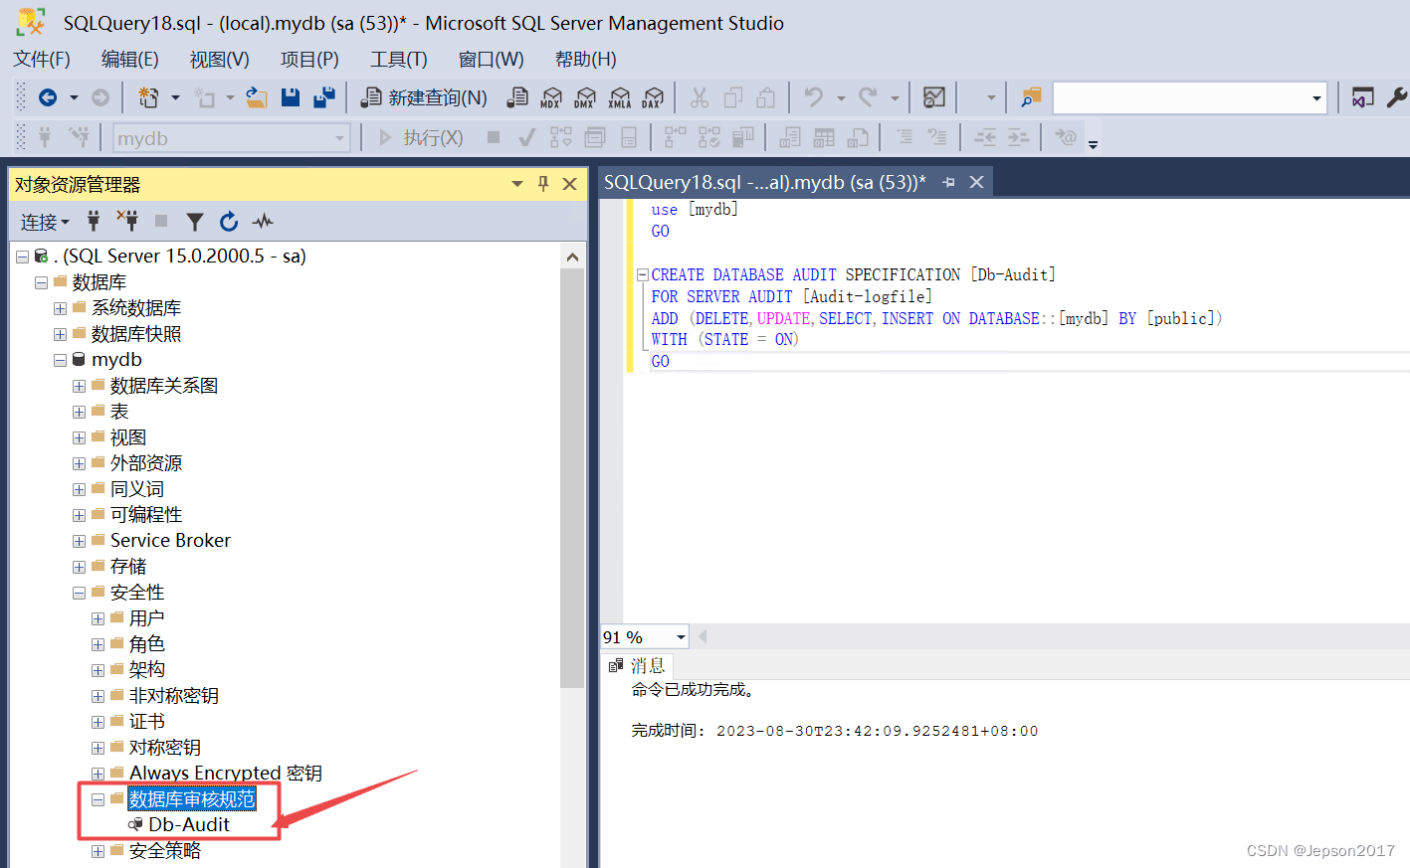Viewport: 1410px width, 868px height.
Task: Click the wrench Properties icon
Action: pos(1396,97)
